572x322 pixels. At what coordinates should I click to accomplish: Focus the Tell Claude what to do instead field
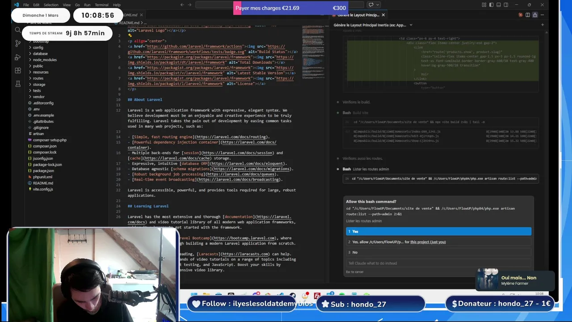pos(438,263)
